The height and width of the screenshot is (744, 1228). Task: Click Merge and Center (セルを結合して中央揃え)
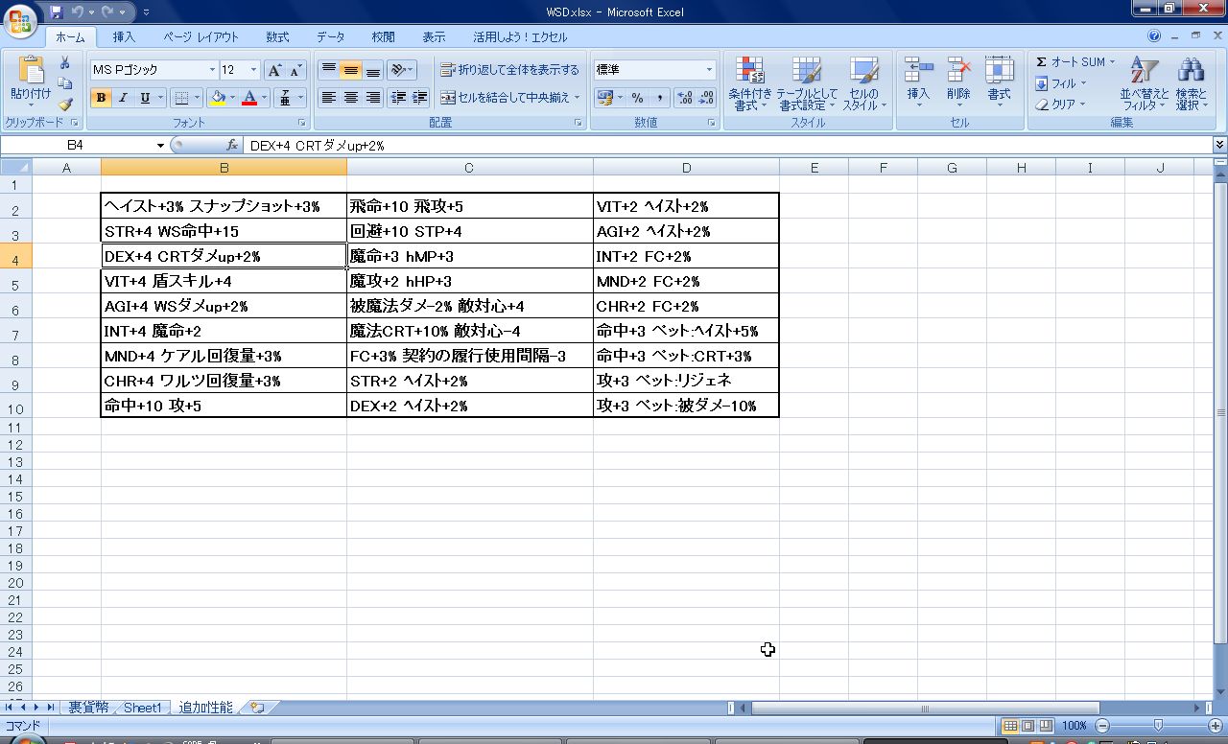[x=510, y=98]
